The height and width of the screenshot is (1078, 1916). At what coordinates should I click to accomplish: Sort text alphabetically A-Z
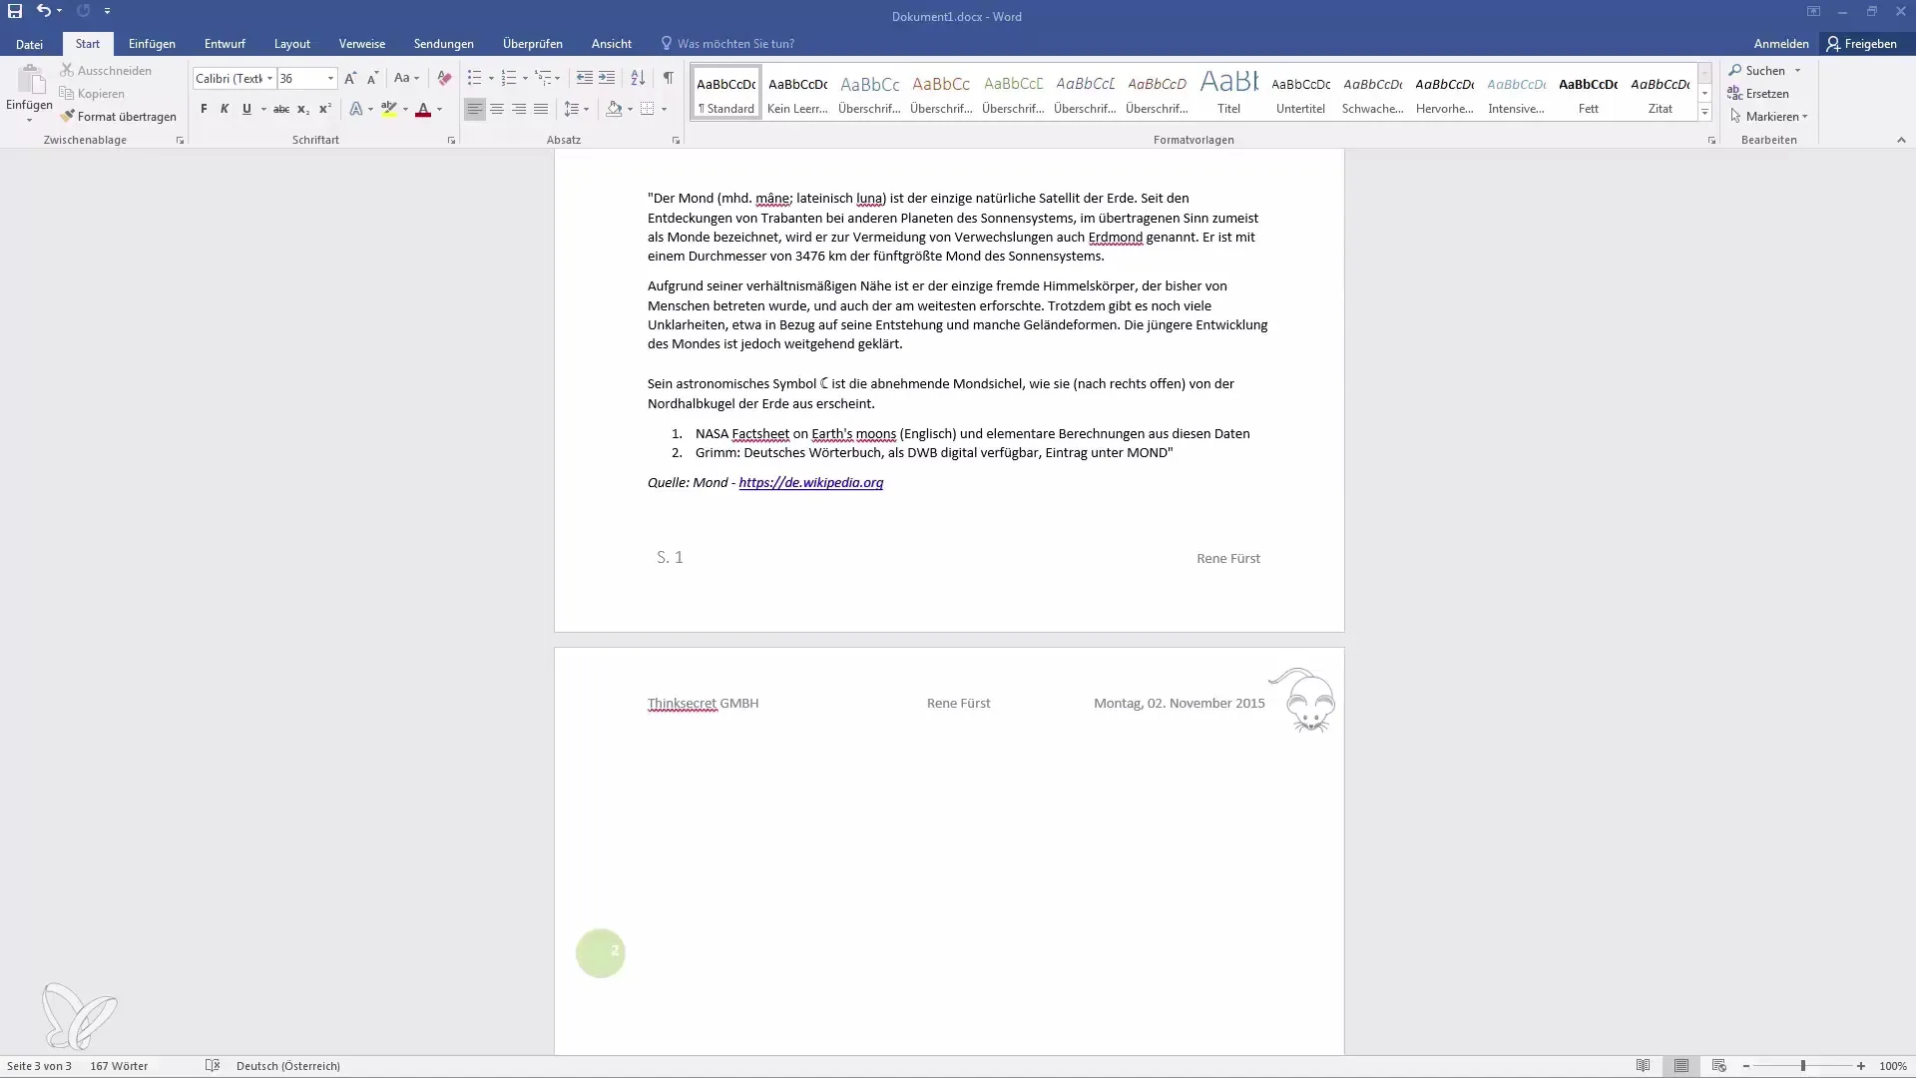pyautogui.click(x=638, y=78)
